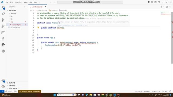Change the LF end-of-line sequence

pos(159,91)
